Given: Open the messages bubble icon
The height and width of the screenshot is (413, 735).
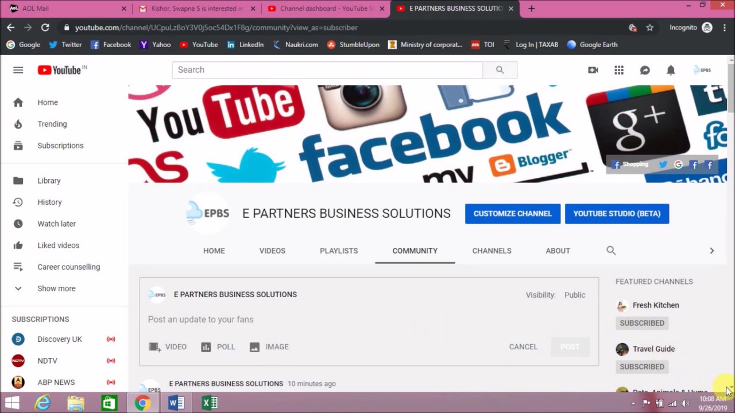Looking at the screenshot, I should 645,70.
